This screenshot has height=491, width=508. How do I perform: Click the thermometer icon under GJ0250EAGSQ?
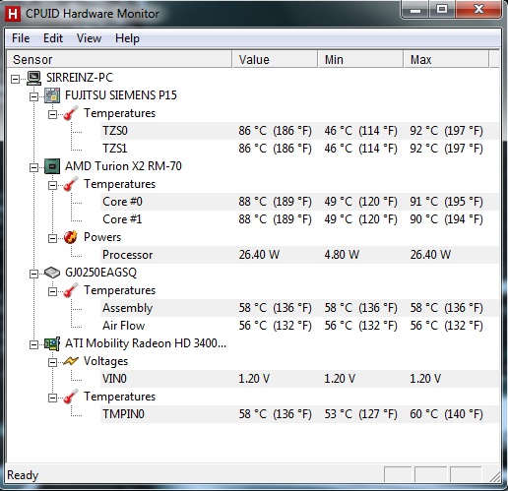pos(71,290)
